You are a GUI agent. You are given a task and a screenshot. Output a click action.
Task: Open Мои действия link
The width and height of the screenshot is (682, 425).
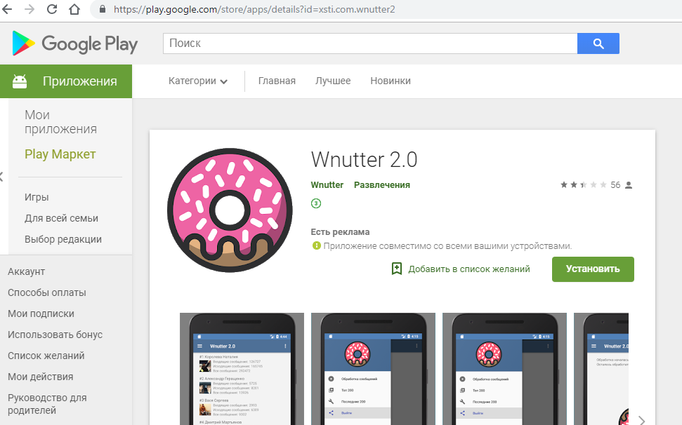point(41,377)
